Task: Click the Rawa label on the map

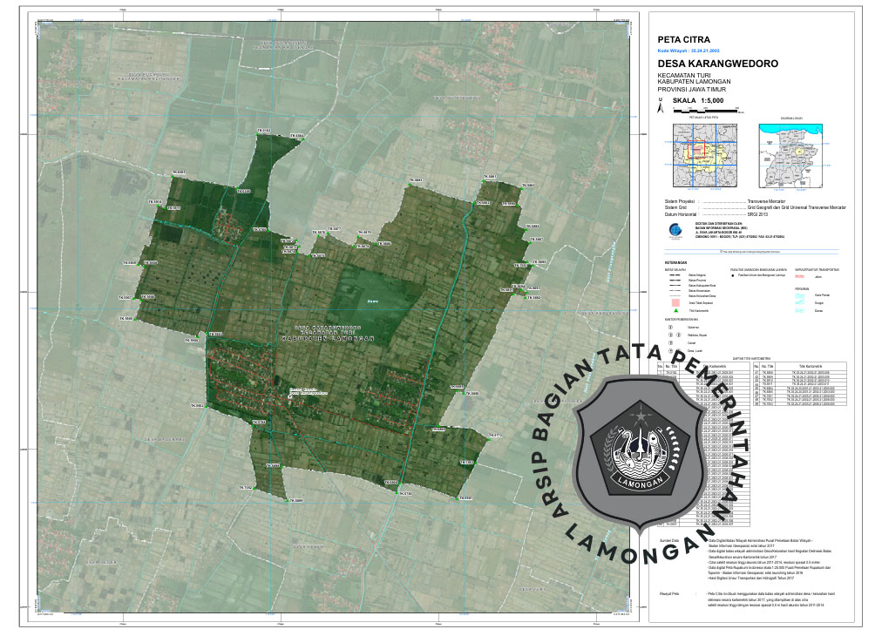Action: click(x=372, y=302)
